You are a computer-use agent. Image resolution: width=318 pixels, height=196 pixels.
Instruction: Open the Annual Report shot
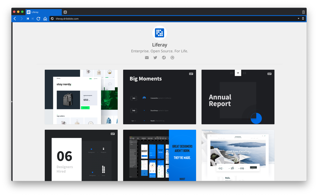click(x=238, y=97)
